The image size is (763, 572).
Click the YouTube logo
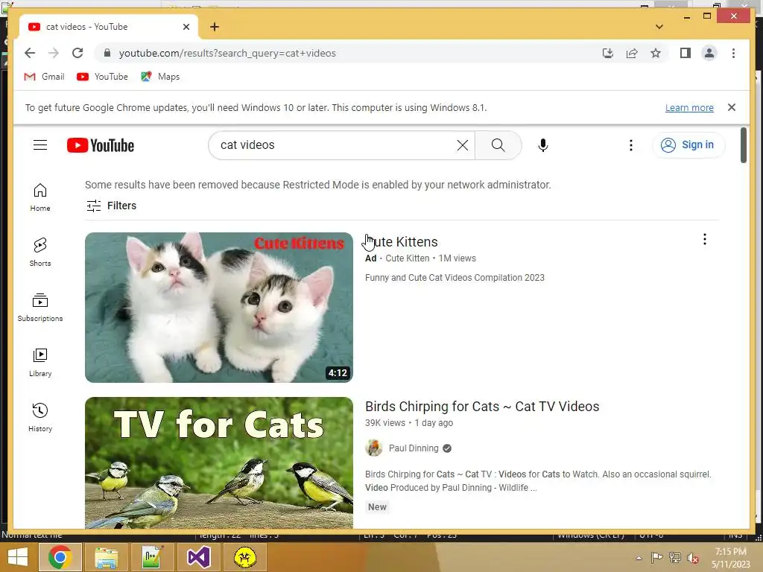coord(101,145)
